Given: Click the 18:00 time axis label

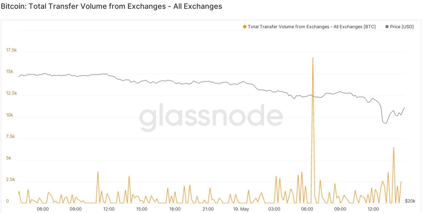Looking at the screenshot, I should [175, 209].
